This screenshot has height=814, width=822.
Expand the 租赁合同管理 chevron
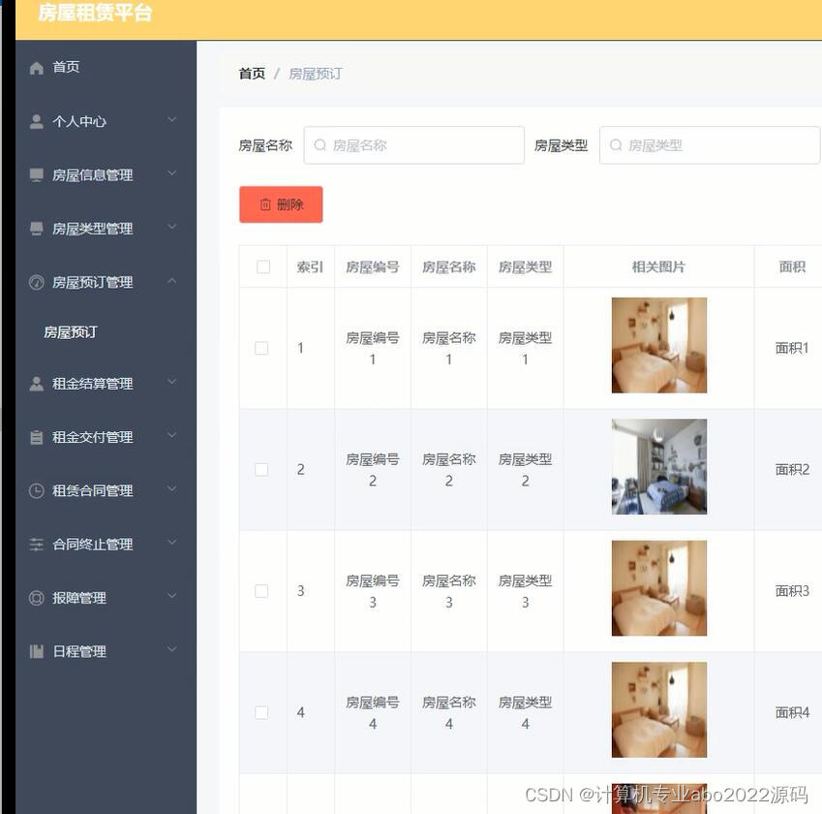click(172, 488)
